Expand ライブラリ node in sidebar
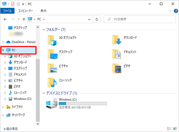This screenshot has width=179, height=132. point(3,107)
